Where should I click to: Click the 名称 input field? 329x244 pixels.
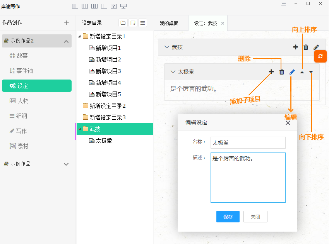click(x=248, y=143)
